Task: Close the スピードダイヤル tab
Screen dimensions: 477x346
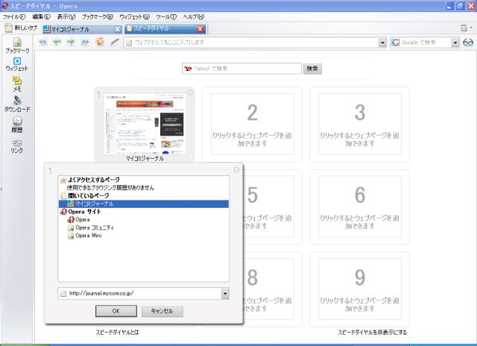Action: [200, 28]
